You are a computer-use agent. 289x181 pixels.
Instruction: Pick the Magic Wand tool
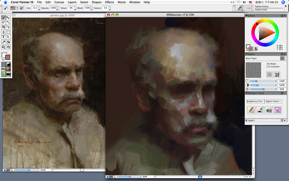click(8, 22)
